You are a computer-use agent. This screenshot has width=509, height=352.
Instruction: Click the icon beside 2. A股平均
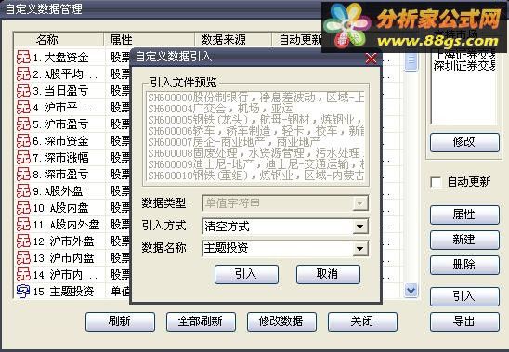(x=23, y=74)
